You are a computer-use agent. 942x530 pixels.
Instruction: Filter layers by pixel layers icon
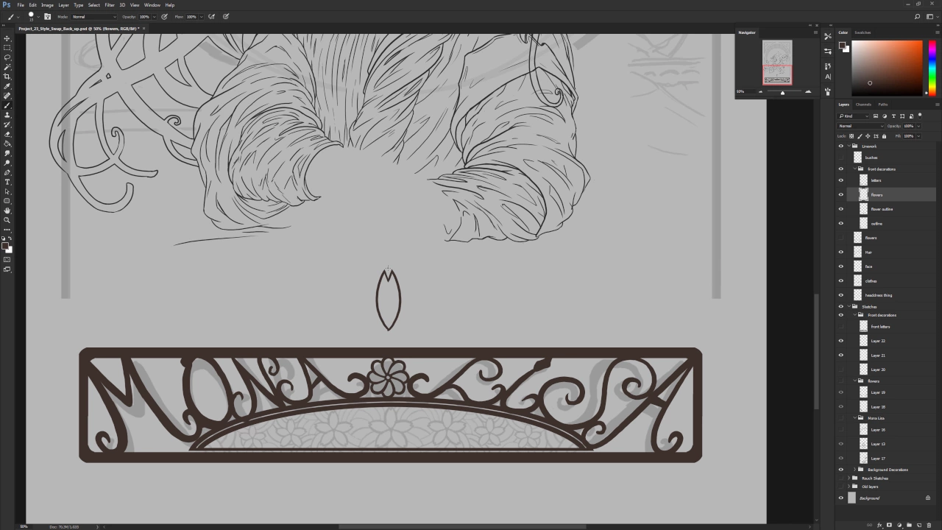(x=876, y=116)
